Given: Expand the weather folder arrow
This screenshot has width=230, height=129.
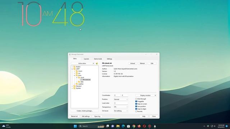Looking at the screenshot, I should [x=74, y=84].
